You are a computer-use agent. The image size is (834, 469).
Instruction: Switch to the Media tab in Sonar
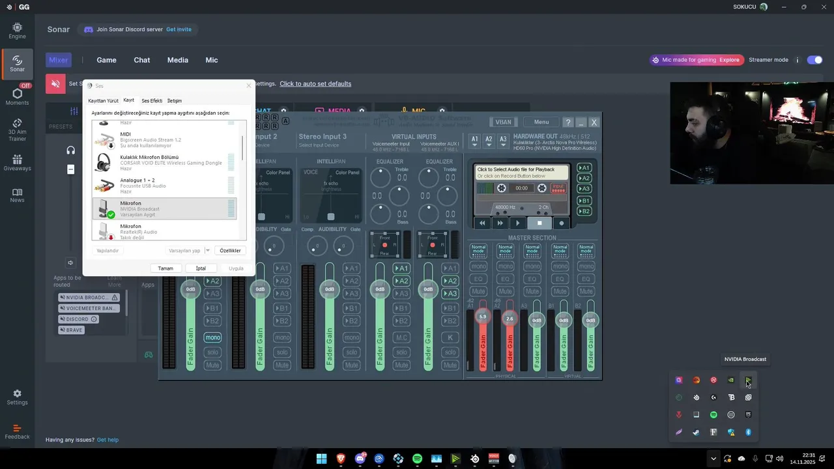click(x=178, y=60)
